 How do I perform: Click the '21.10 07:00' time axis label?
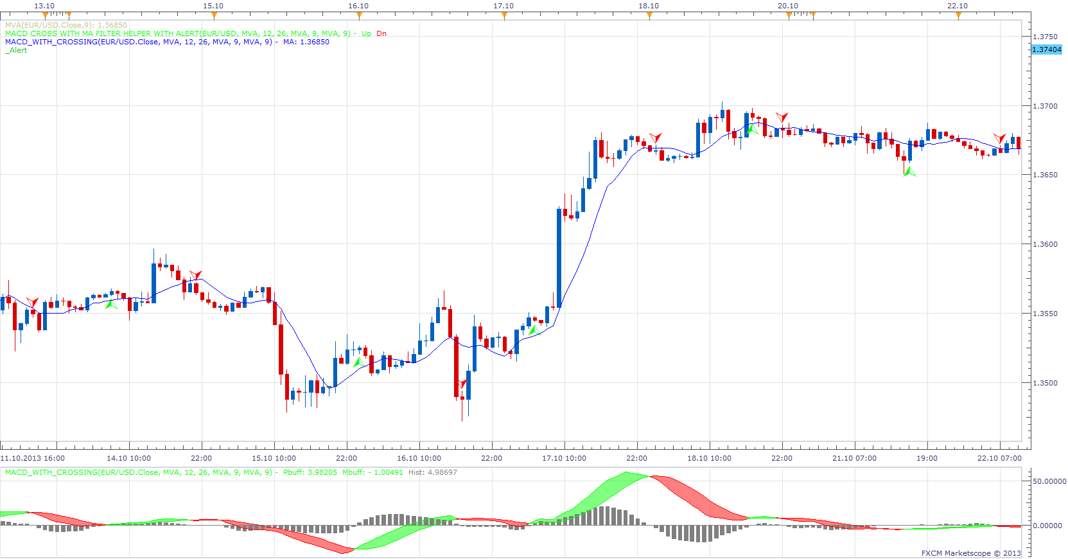point(854,458)
